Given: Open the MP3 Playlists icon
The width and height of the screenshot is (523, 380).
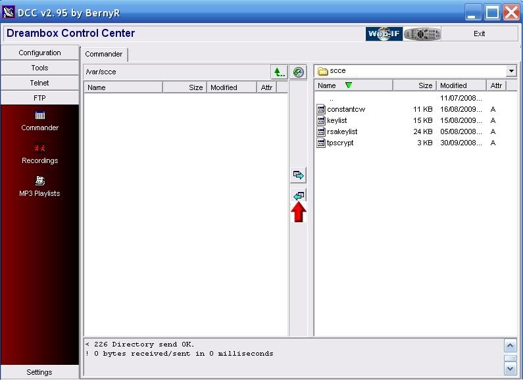Looking at the screenshot, I should point(39,181).
